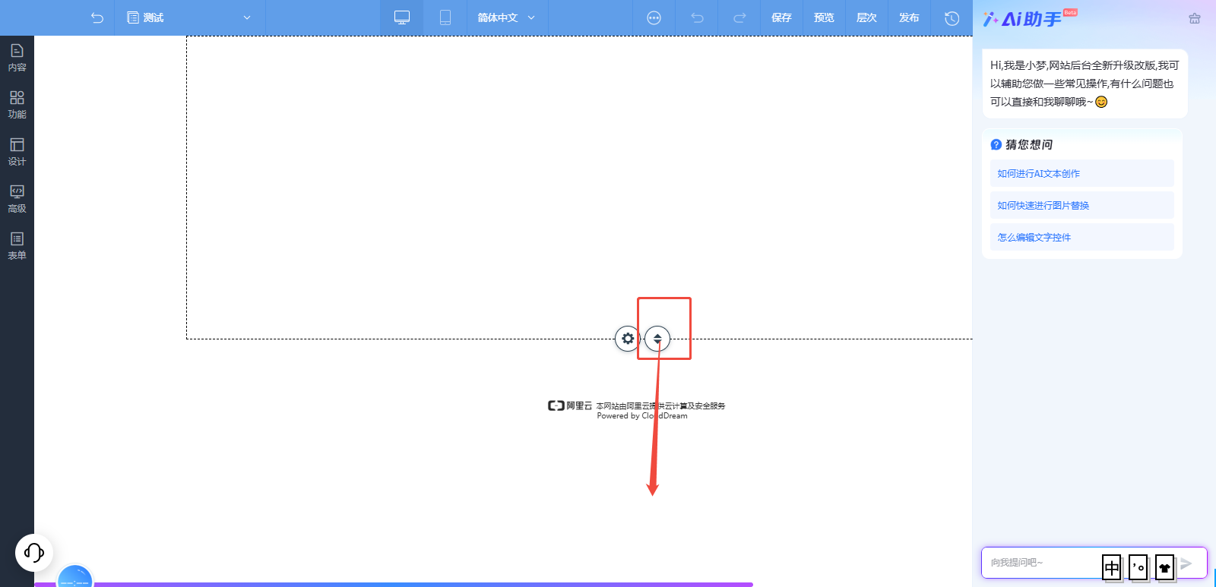Click 如何进行AI文本创作 suggestion

(1081, 173)
